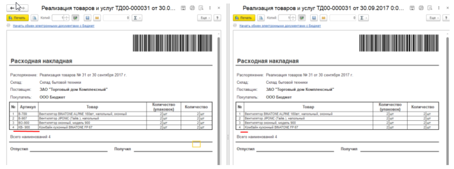Viewport: 454px width, 169px height.
Task: Open the Еще dropdown in the left window
Action: (x=205, y=18)
